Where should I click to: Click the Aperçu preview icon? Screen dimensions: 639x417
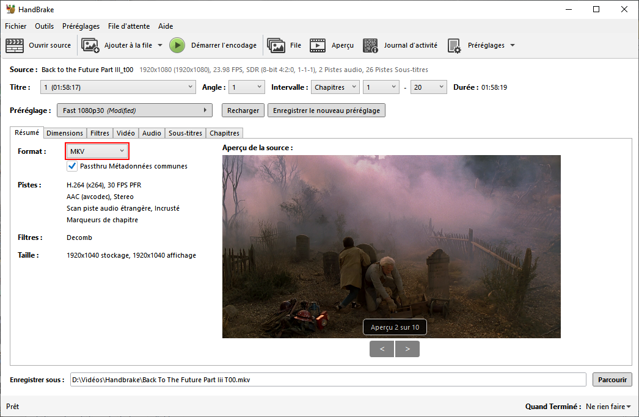point(317,45)
